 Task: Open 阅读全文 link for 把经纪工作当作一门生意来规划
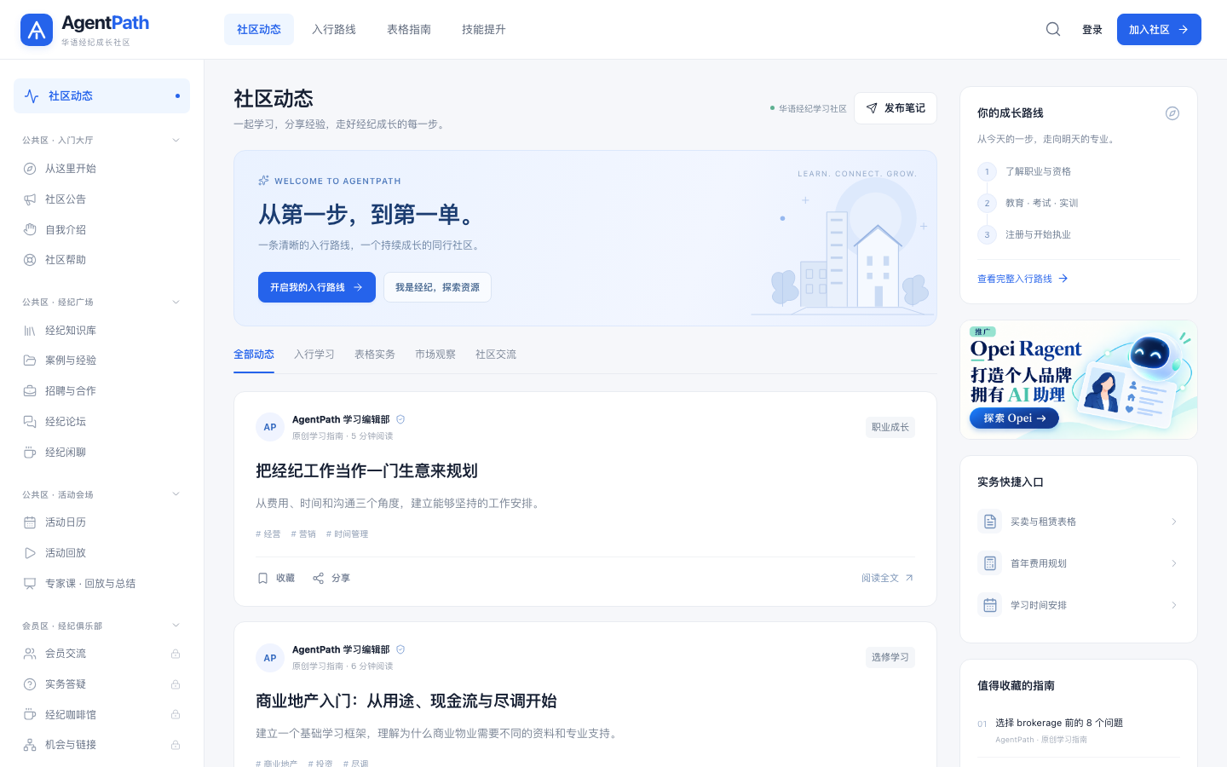point(888,578)
